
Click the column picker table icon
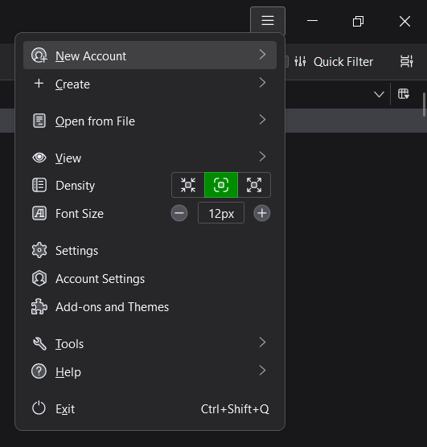[404, 94]
